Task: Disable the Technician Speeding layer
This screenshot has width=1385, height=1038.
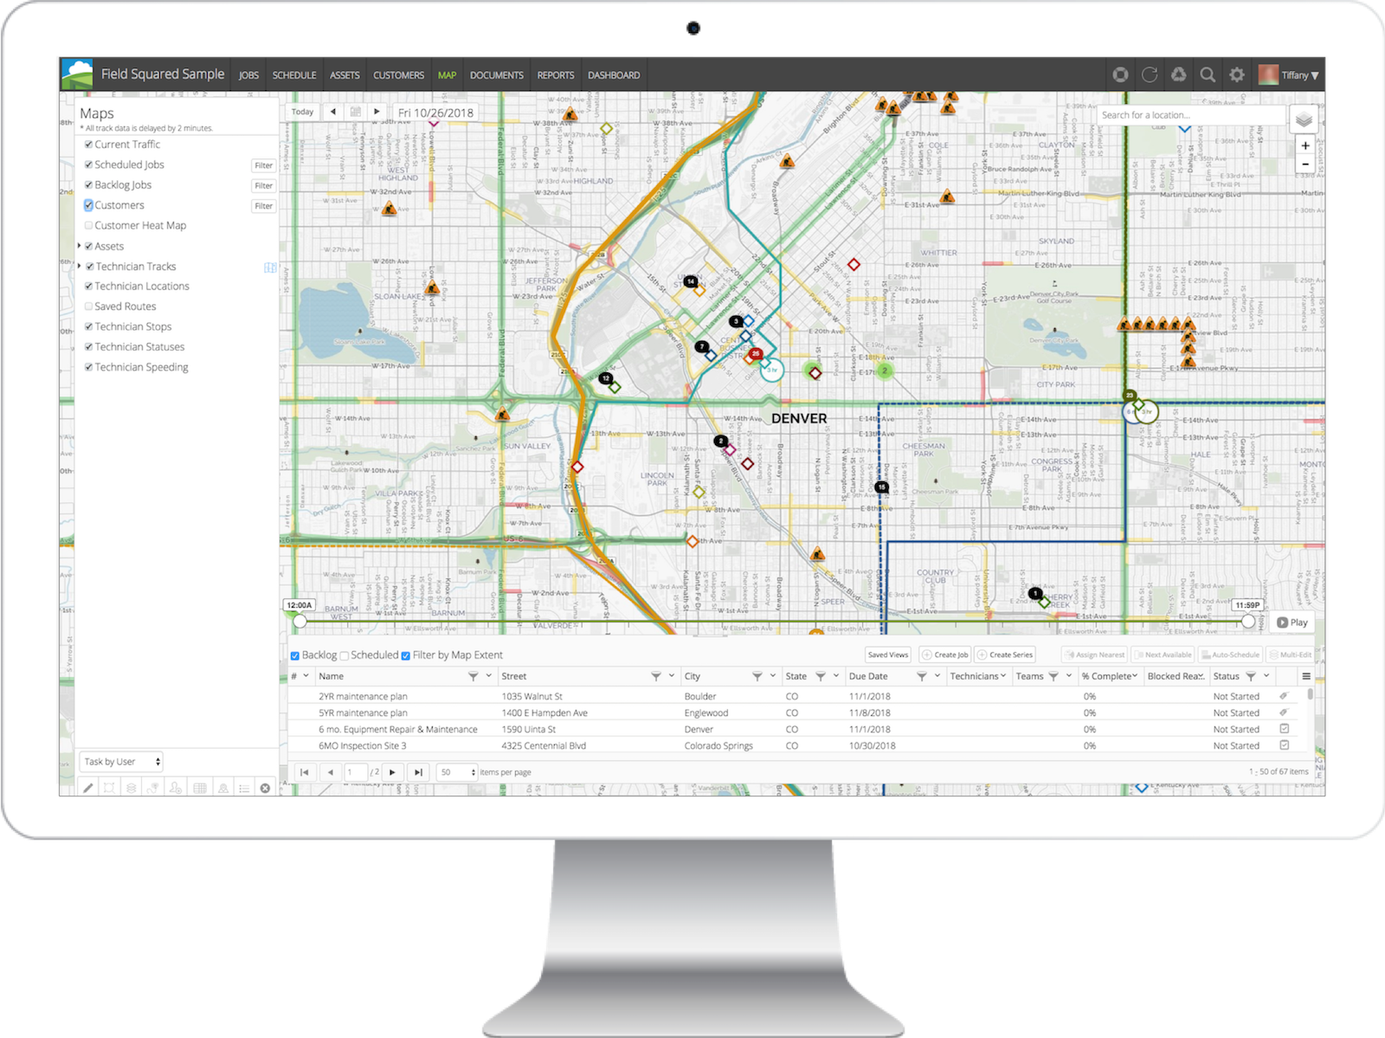Action: 88,367
